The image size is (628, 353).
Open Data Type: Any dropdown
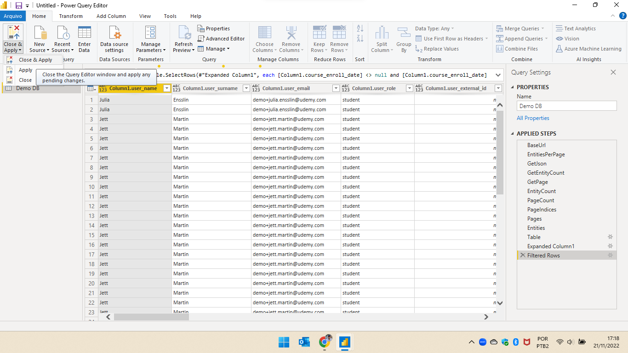[x=434, y=28]
